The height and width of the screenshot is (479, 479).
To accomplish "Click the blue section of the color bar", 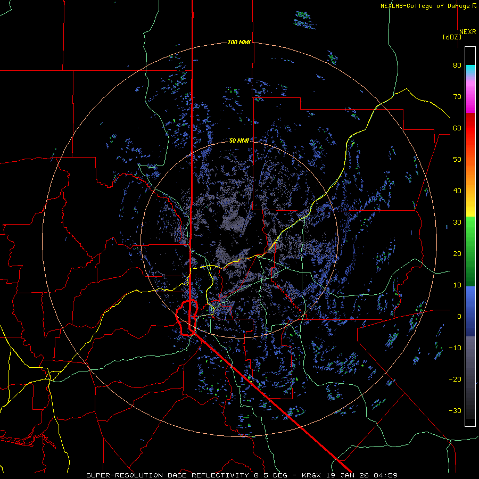I will coord(470,311).
